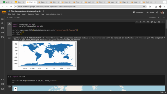This screenshot has height=94, width=167.
Task: Open the find and replace search icon
Action: click(x=2, y=23)
